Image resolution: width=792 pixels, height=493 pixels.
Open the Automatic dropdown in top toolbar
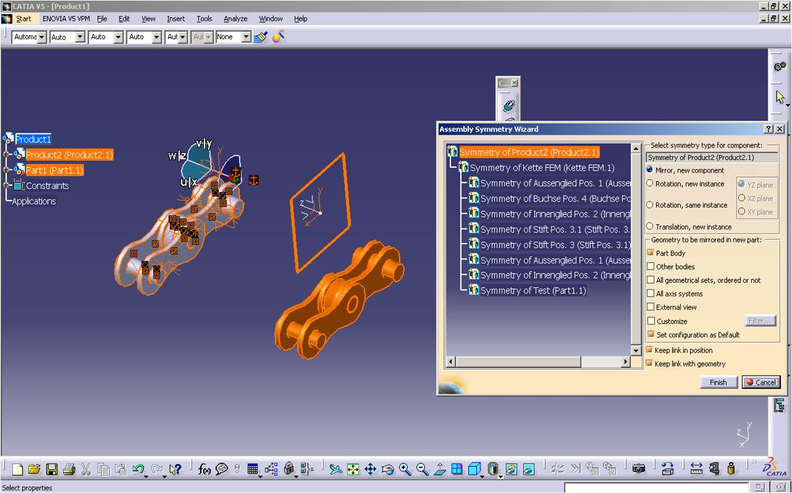tap(41, 37)
